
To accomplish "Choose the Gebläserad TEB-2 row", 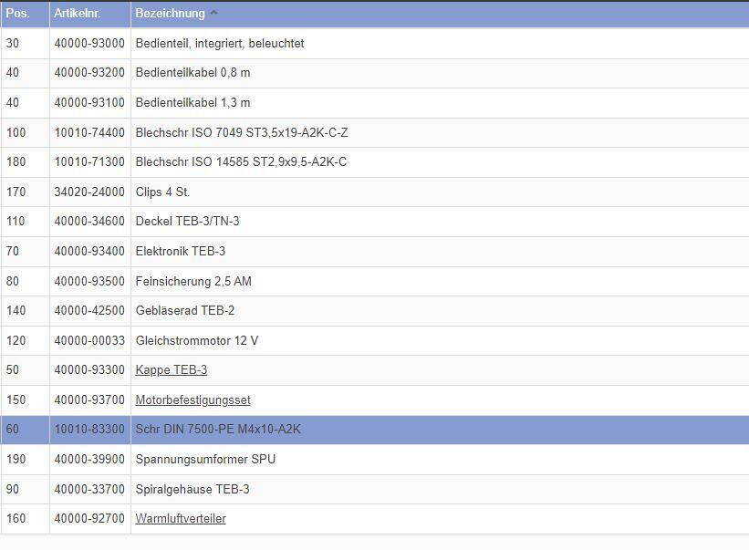I will [184, 311].
